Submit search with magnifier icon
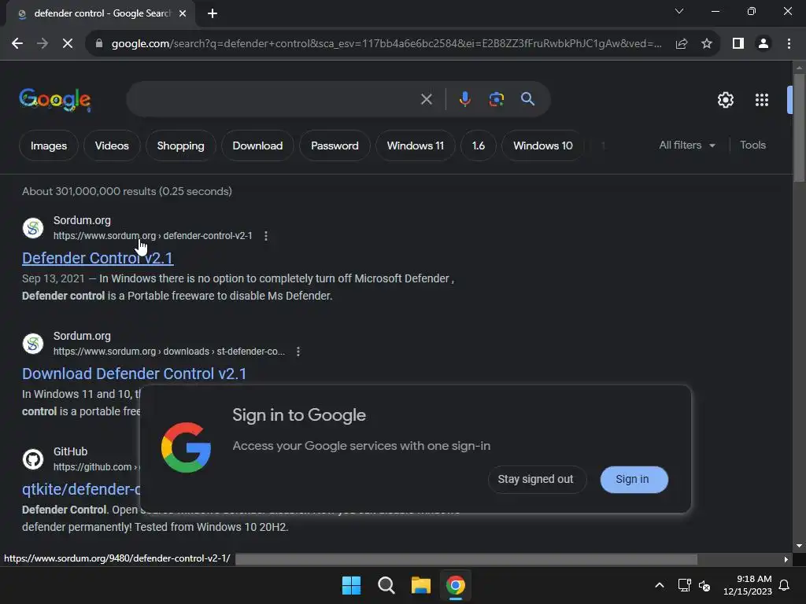This screenshot has height=604, width=806. pos(527,98)
